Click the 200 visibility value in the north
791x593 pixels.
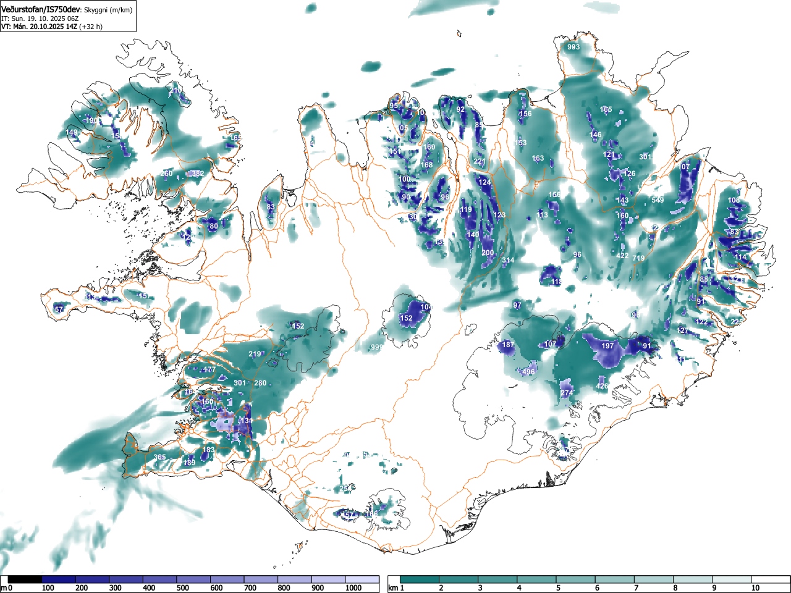(488, 253)
